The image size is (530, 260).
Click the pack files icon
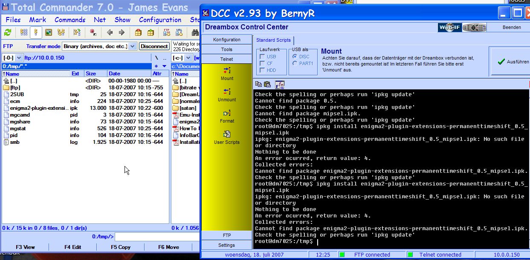pos(138,32)
